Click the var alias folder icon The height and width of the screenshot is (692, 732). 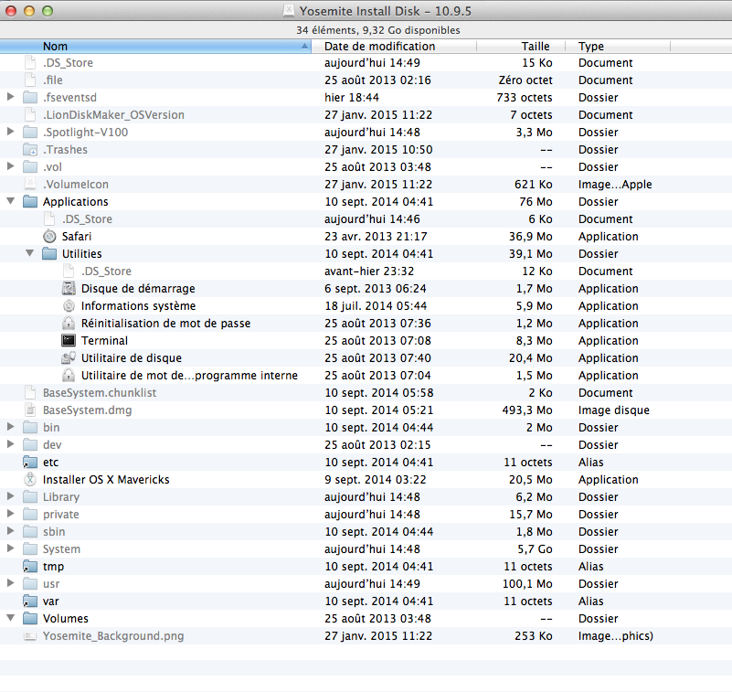click(30, 601)
